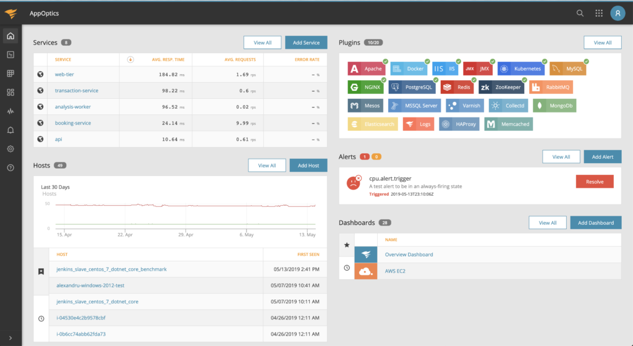Click the hosts line in 30-day chart
Viewport: 633px width, 346px height.
click(x=185, y=205)
